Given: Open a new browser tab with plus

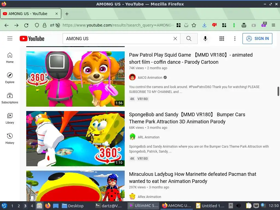Looking at the screenshot, I should click(67, 14).
